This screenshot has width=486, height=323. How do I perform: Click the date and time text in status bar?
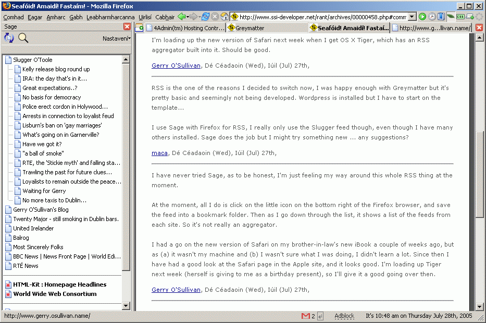point(419,316)
